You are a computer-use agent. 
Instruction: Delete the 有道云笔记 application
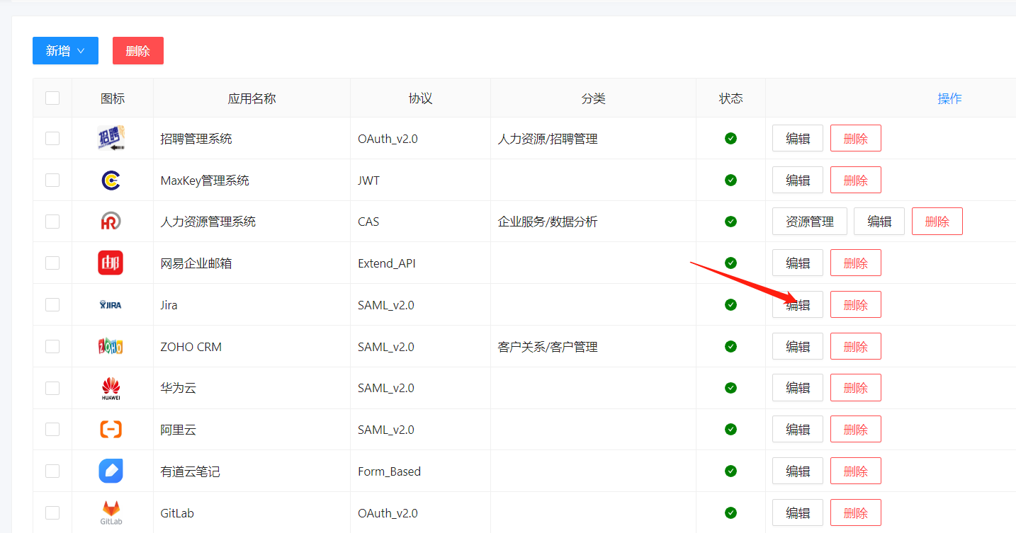pos(856,471)
